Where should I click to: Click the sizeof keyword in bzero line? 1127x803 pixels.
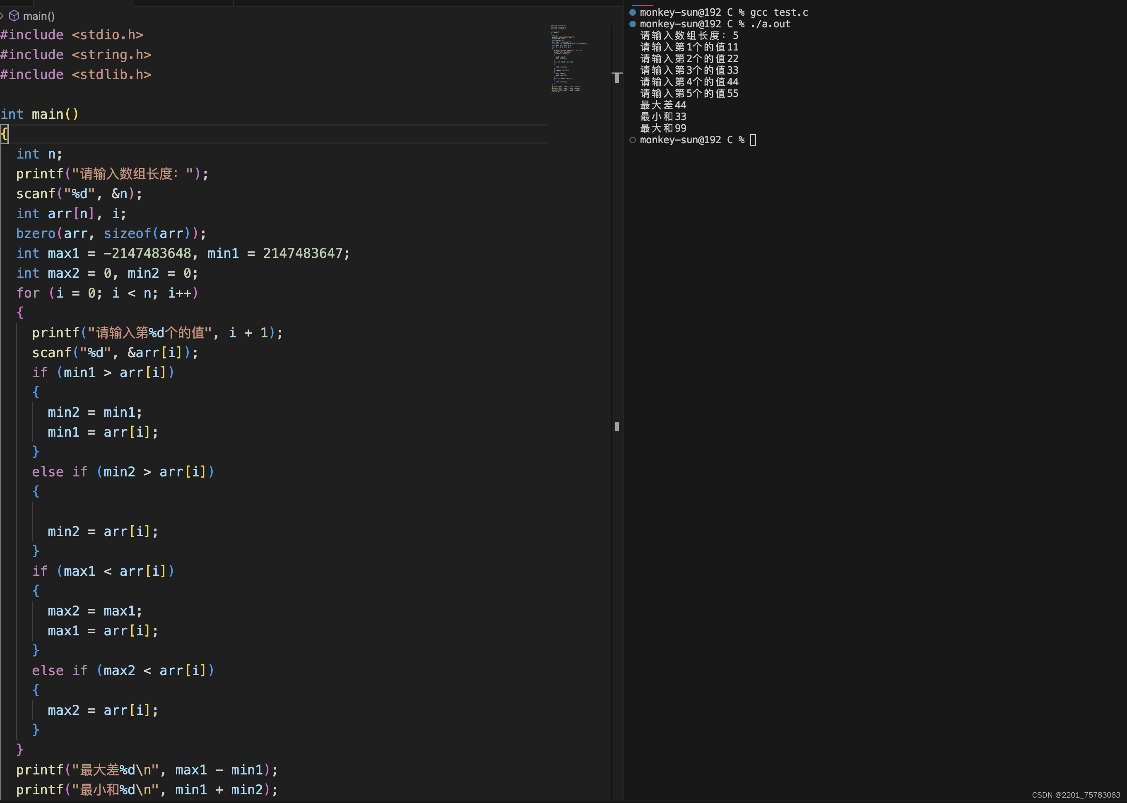pyautogui.click(x=127, y=233)
